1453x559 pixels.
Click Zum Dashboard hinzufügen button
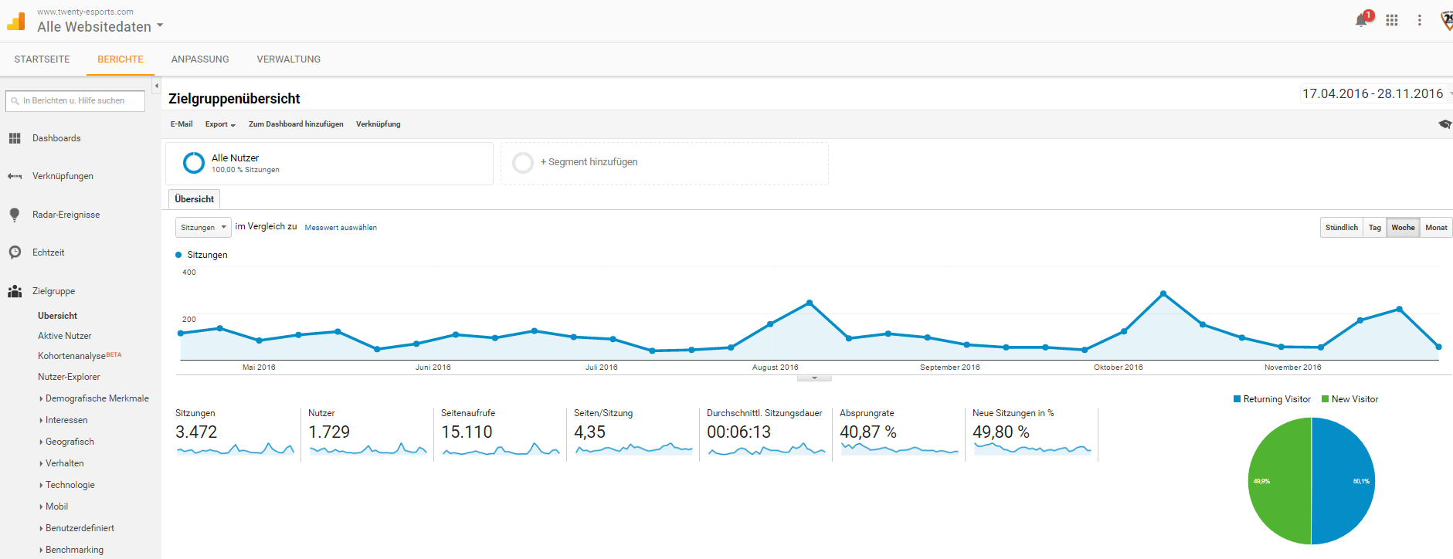[296, 124]
